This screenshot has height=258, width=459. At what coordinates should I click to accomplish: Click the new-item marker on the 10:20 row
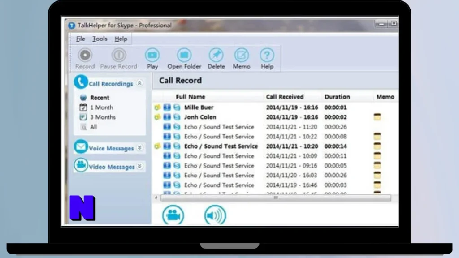click(x=157, y=146)
